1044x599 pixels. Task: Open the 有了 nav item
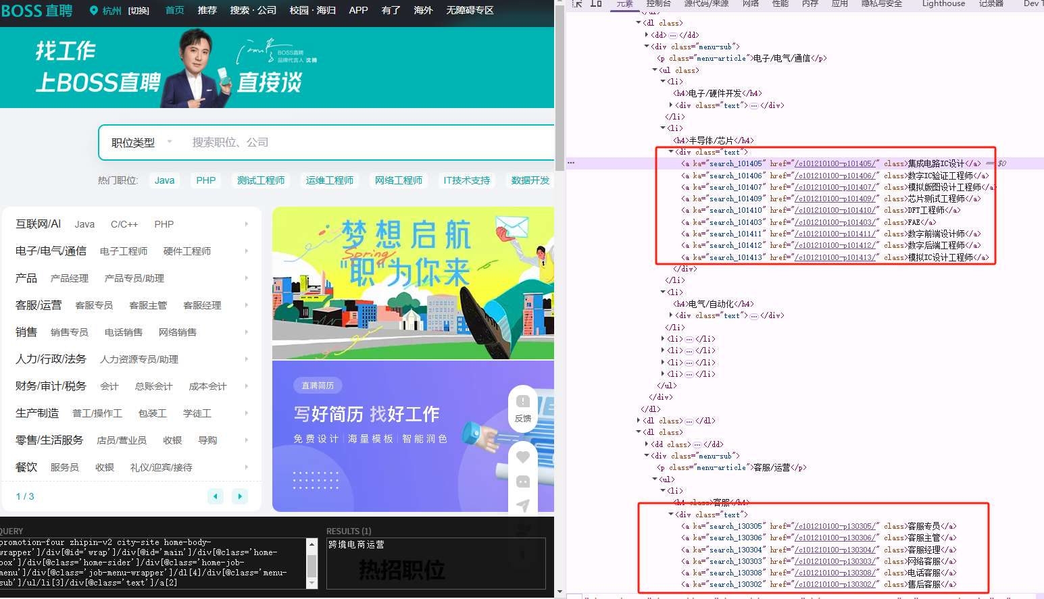(x=391, y=11)
